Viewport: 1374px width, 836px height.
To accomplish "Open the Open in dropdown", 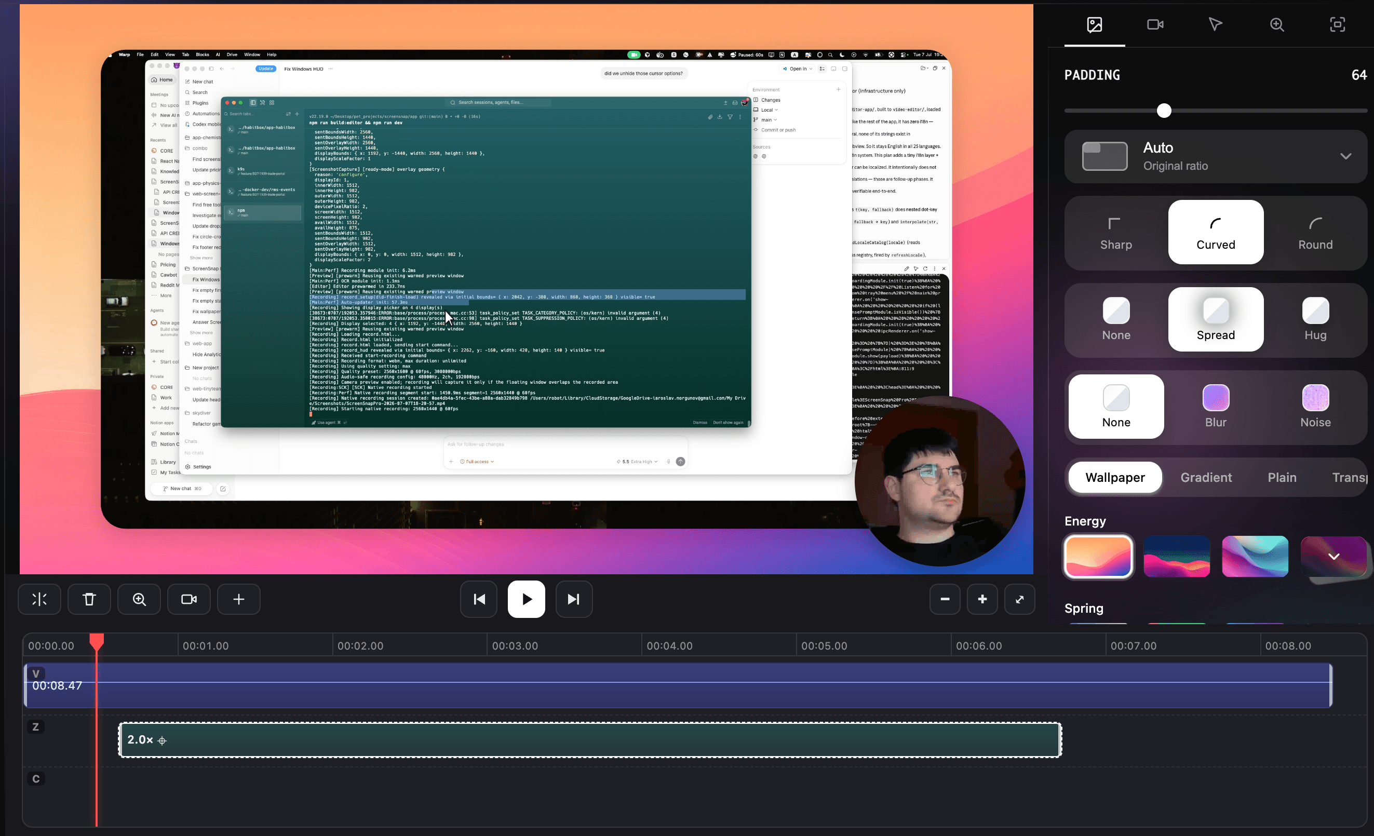I will pos(798,69).
